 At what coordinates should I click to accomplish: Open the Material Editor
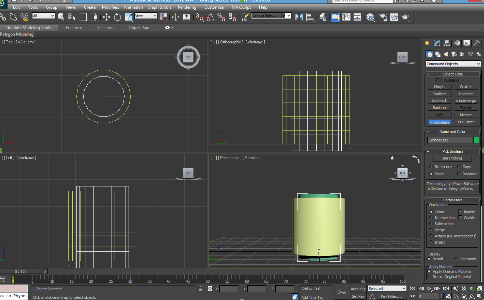click(x=371, y=17)
